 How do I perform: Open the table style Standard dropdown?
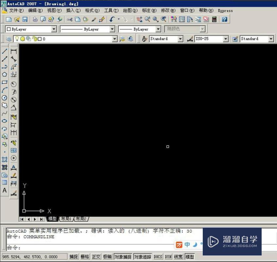tap(271, 39)
